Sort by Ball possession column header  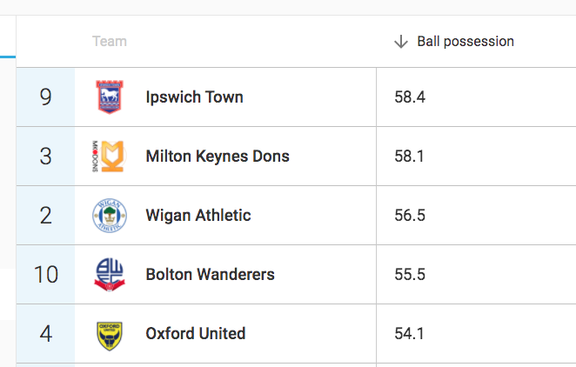point(465,42)
